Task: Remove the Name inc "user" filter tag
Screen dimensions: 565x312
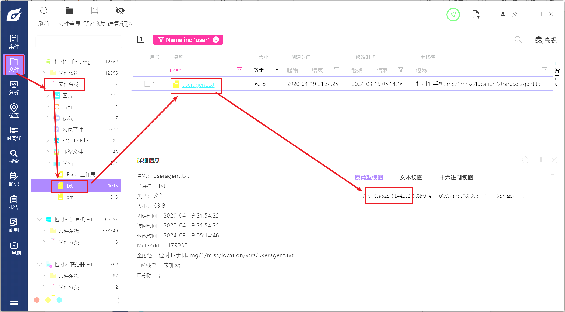Action: (216, 40)
